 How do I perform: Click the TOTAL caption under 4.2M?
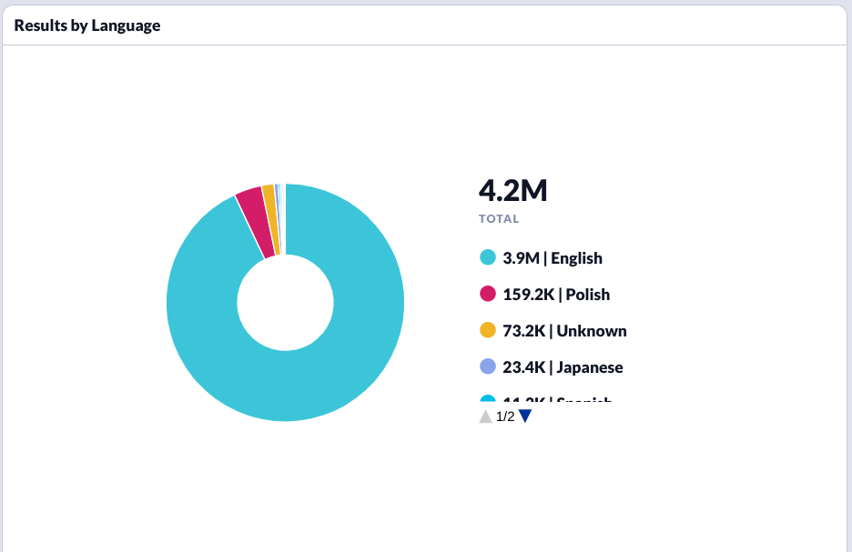499,219
